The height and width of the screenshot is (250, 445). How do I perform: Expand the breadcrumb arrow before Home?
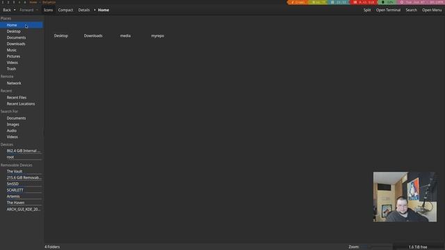95,10
